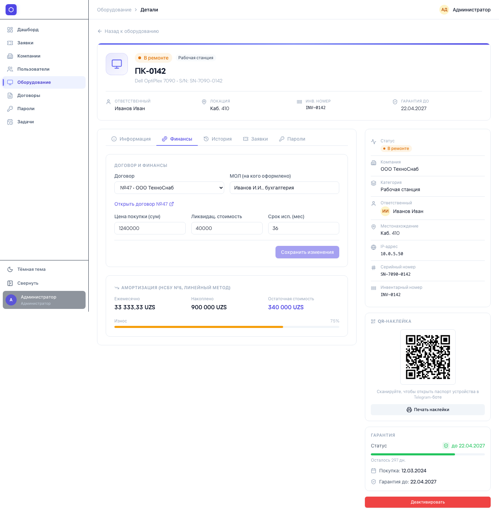Click the QR-наклейка heading icon

[x=373, y=321]
